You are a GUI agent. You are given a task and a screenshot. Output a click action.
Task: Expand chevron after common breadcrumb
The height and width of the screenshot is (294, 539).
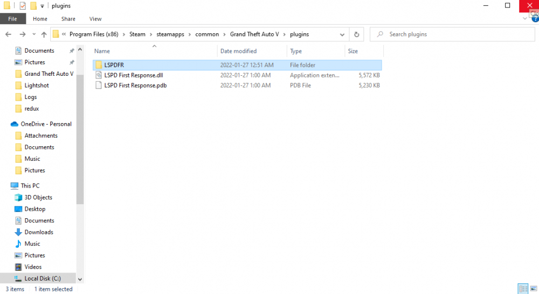click(224, 34)
